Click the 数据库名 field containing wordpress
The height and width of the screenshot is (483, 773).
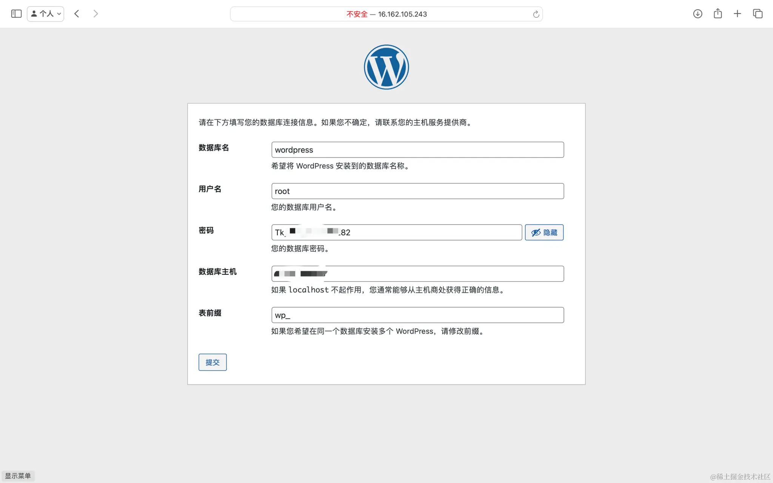coord(417,150)
